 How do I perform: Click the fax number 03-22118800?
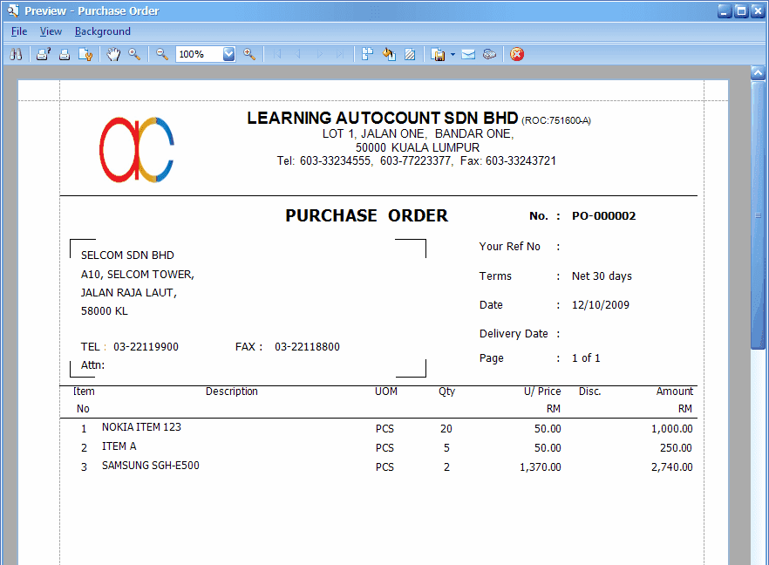tap(307, 347)
